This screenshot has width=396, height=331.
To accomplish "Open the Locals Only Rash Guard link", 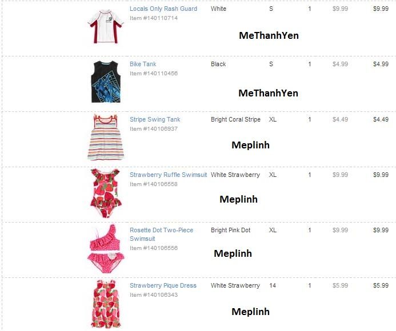I will pos(163,9).
